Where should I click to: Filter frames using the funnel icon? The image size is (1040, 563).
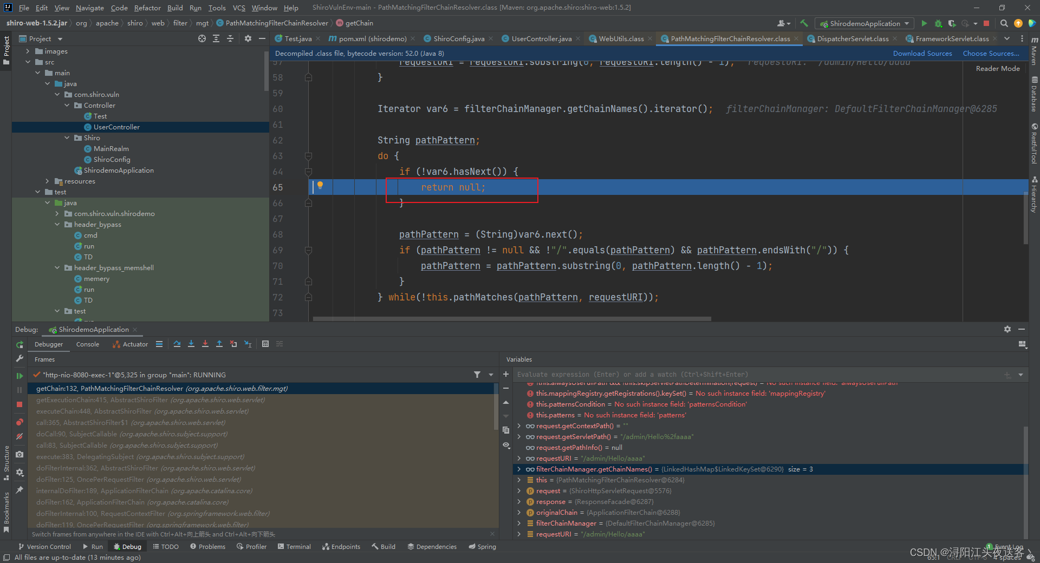pyautogui.click(x=477, y=375)
